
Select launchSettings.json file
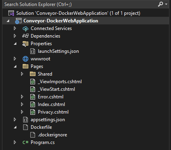pyautogui.click(x=58, y=51)
